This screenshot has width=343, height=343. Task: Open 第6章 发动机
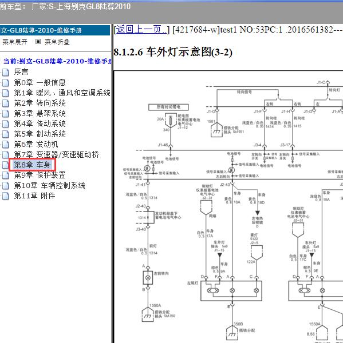click(36, 144)
